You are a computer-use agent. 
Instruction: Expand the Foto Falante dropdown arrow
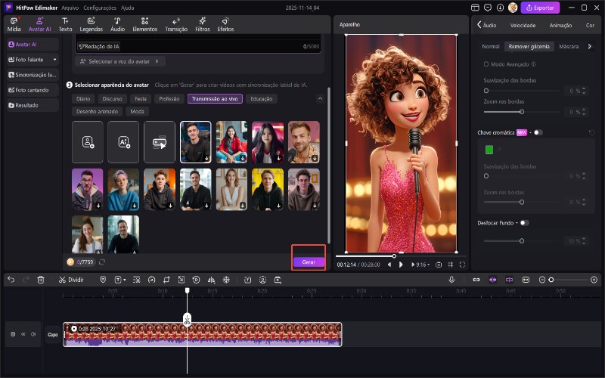54,59
